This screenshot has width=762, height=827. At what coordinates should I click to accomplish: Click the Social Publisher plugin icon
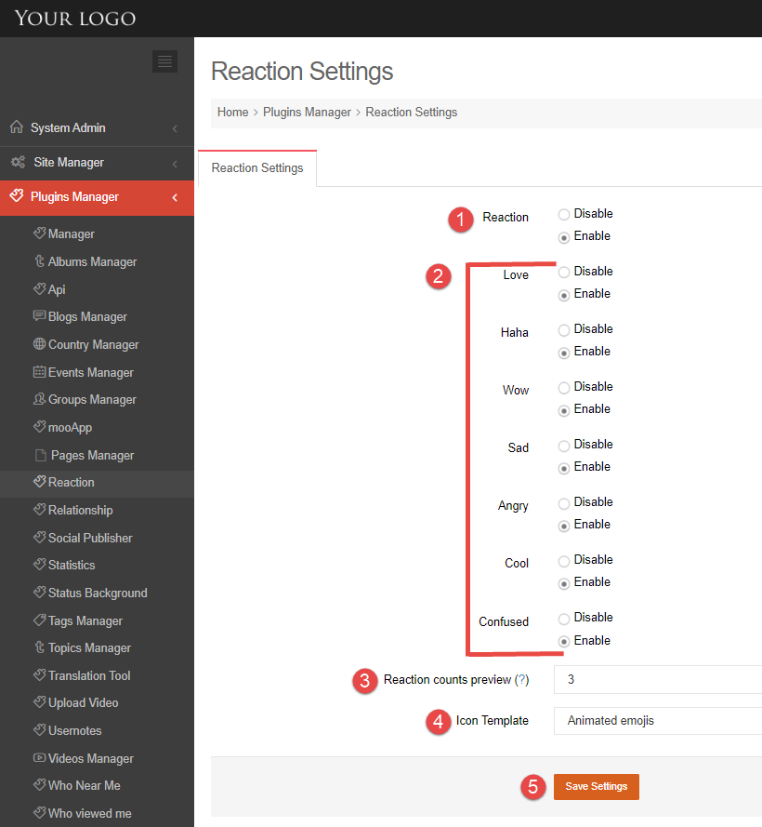coord(40,537)
